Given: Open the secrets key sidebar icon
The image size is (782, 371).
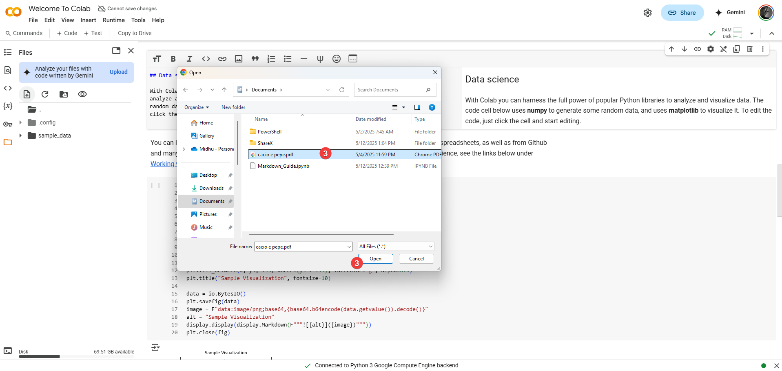Looking at the screenshot, I should pyautogui.click(x=8, y=124).
